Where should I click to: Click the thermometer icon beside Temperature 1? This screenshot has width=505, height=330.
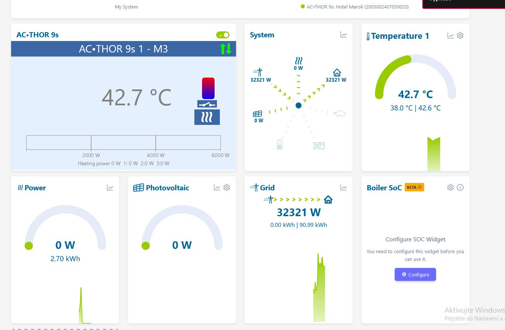(x=368, y=36)
